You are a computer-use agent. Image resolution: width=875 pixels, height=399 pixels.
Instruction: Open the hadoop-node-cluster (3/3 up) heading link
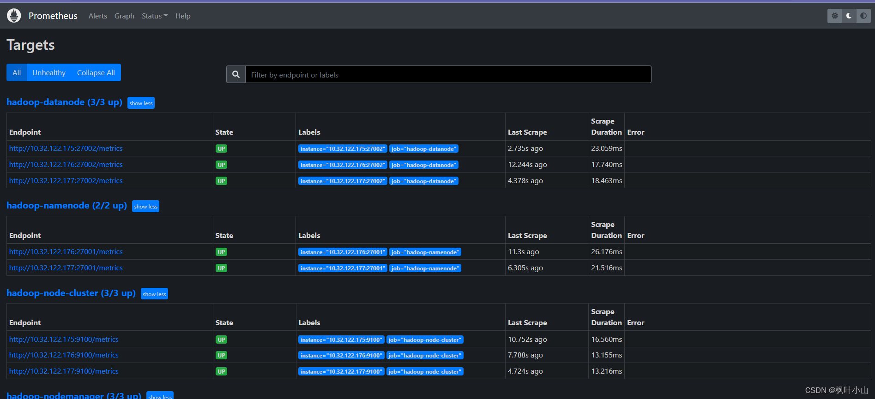[71, 293]
